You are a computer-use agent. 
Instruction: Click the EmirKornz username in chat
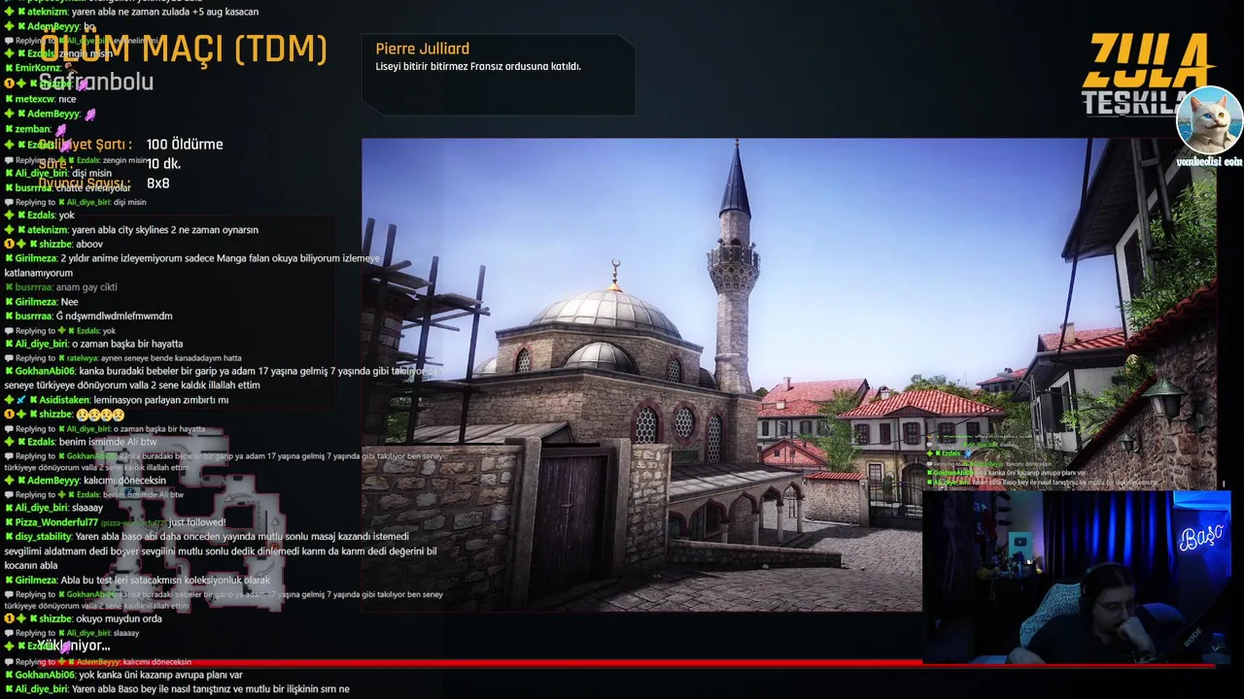point(38,68)
